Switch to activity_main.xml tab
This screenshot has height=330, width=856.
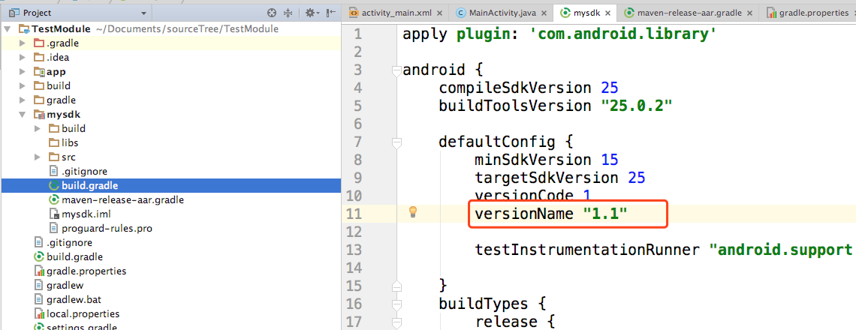(x=396, y=13)
